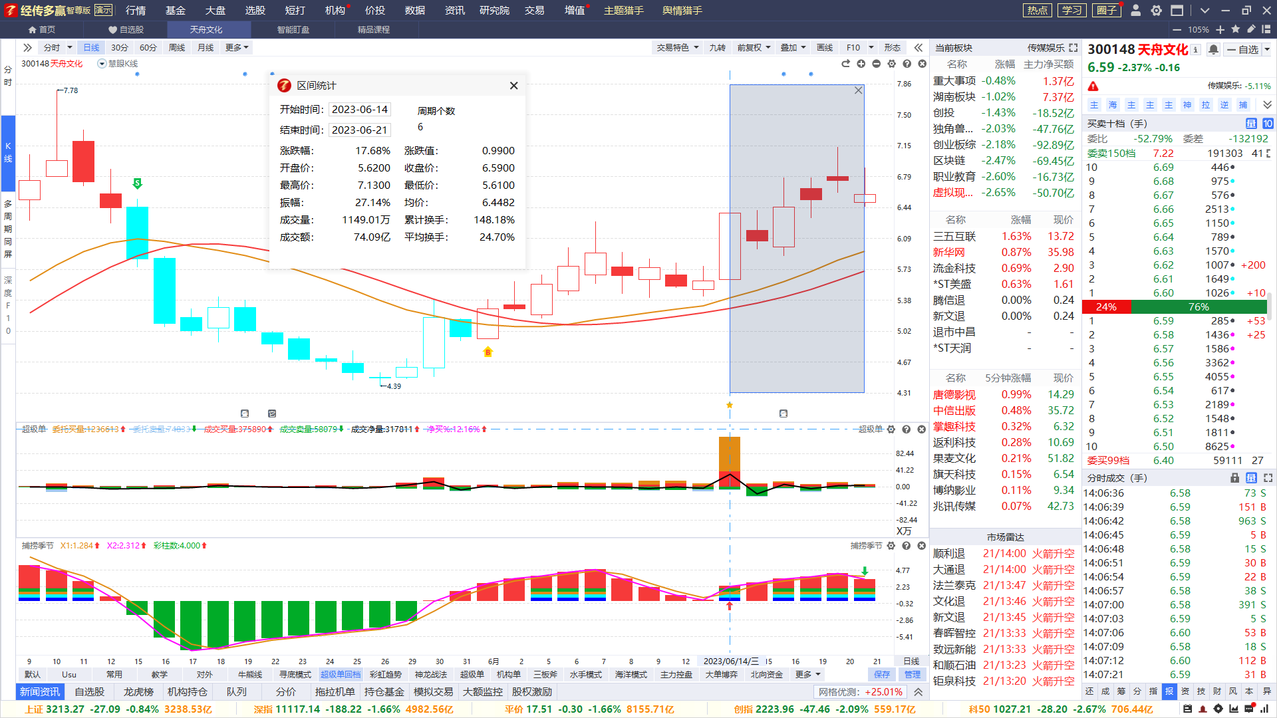
Task: Close the 区间统计 statistics popup
Action: click(x=513, y=86)
